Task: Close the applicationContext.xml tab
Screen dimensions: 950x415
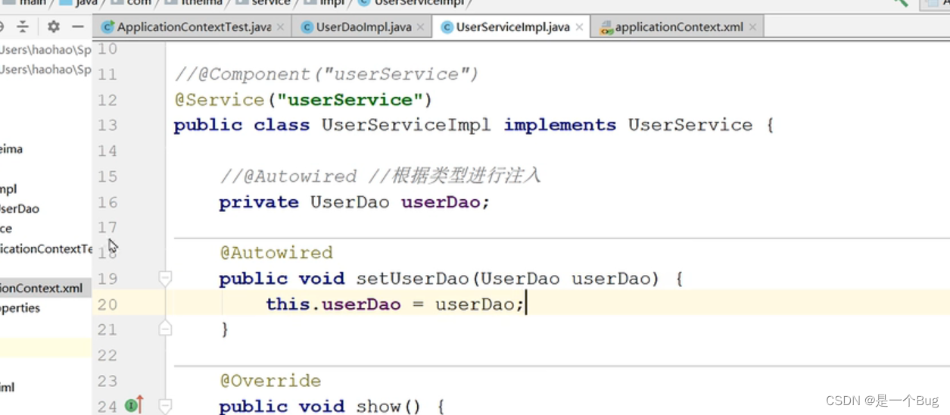Action: click(752, 27)
